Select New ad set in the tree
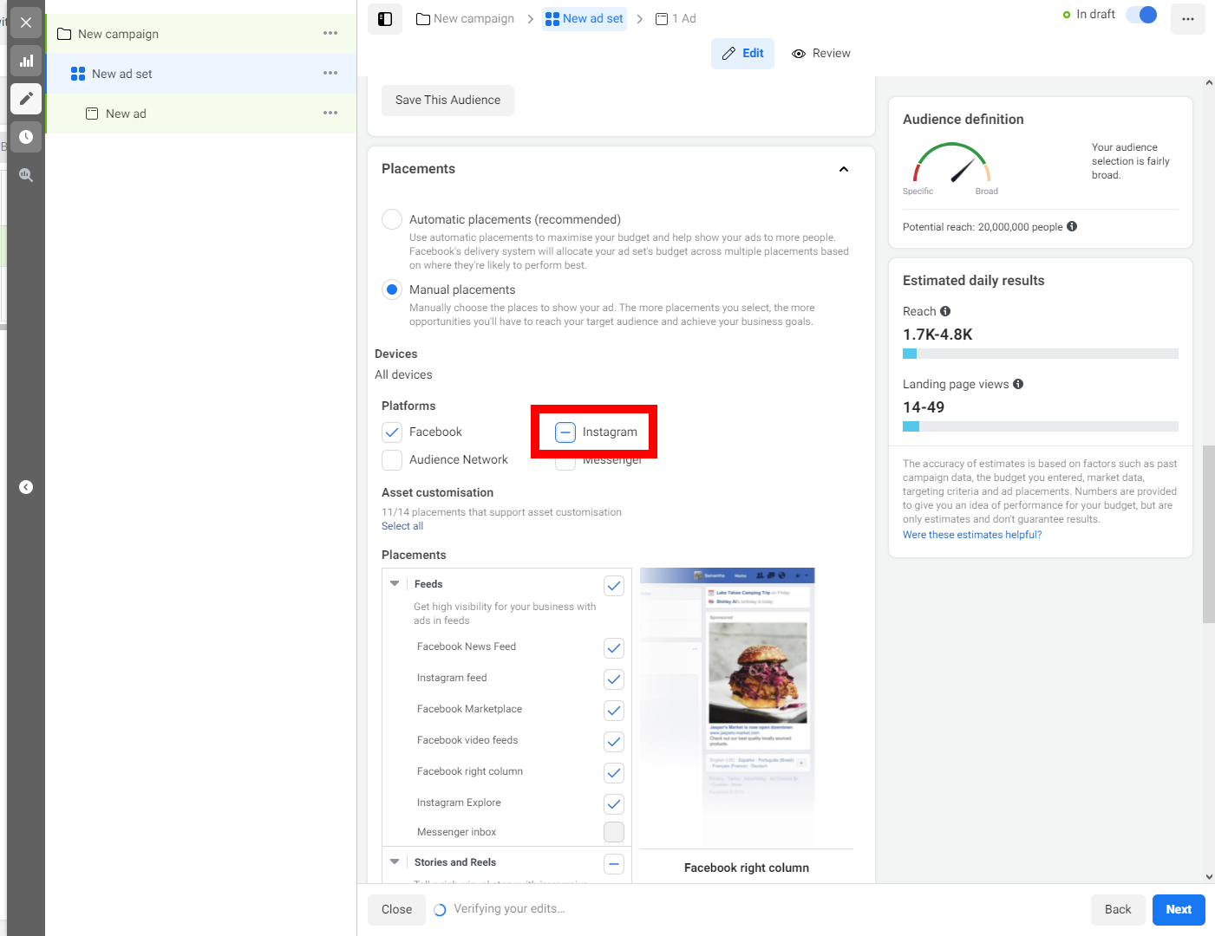 pos(201,74)
